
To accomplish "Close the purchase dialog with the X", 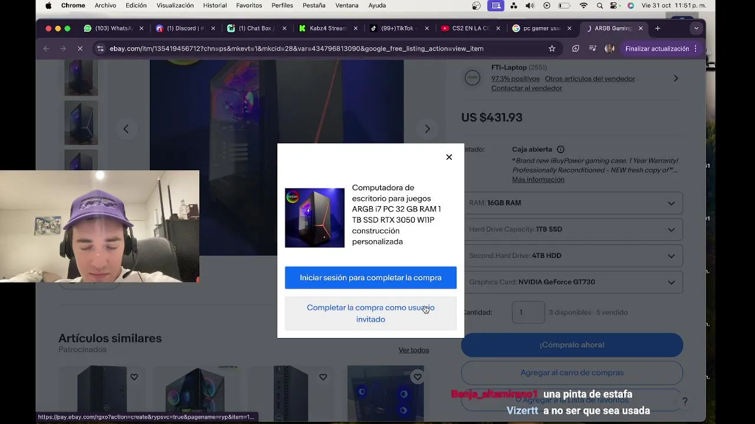I will [449, 157].
